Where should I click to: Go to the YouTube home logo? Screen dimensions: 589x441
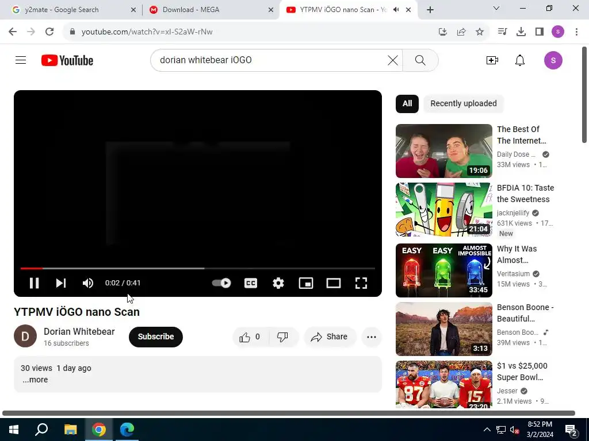[x=67, y=60]
